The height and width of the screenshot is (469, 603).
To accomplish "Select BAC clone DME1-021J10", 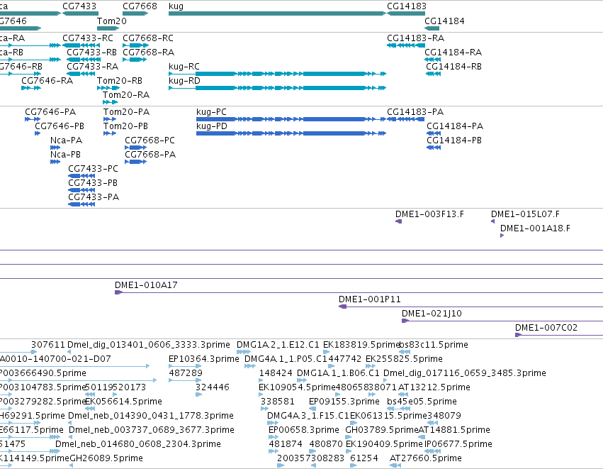I will coord(502,321).
